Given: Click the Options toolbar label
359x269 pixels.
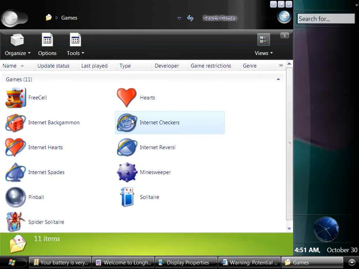Looking at the screenshot, I should [47, 53].
